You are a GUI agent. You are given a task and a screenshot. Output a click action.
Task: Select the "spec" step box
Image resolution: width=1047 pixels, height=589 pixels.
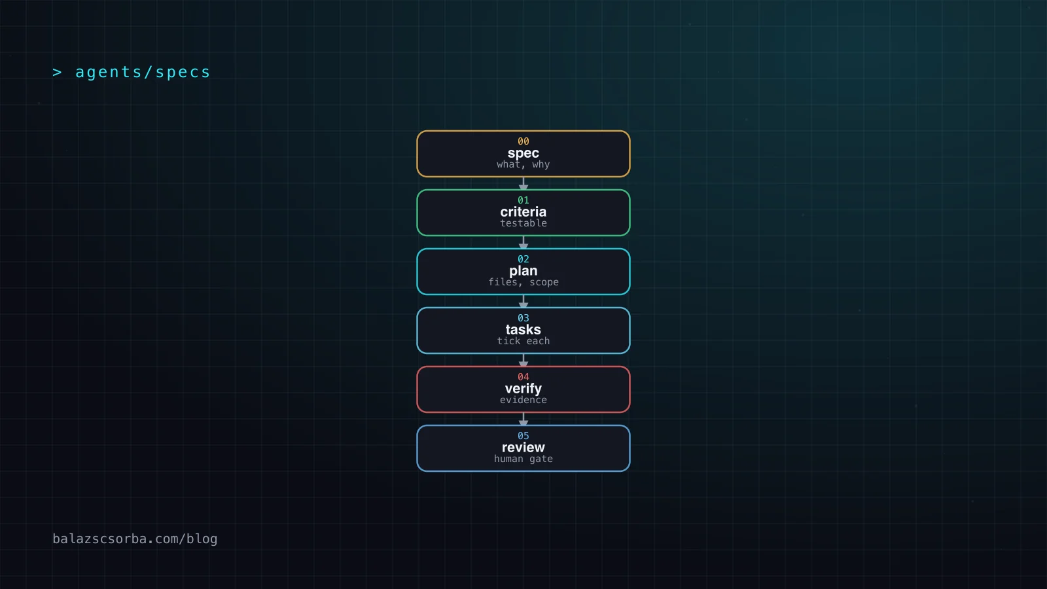(523, 154)
